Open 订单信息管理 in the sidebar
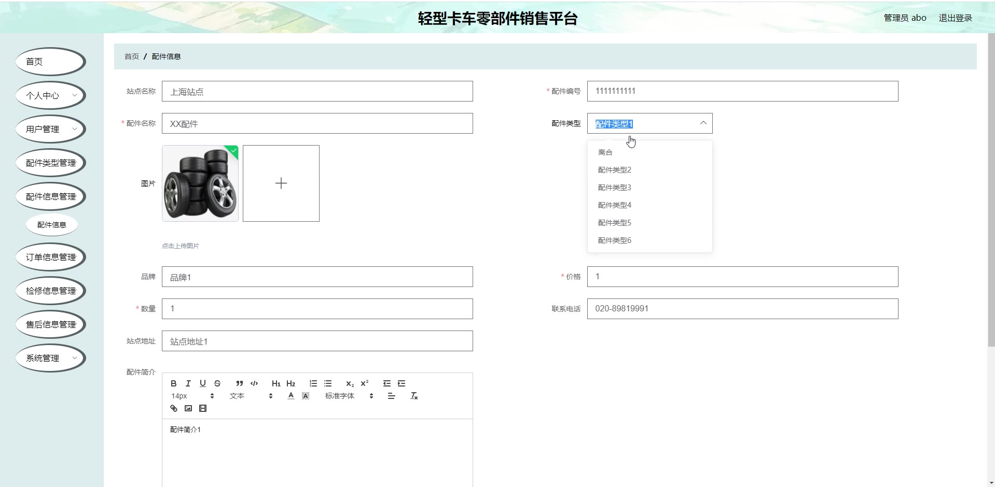Screen dimensions: 995x487 click(50, 257)
